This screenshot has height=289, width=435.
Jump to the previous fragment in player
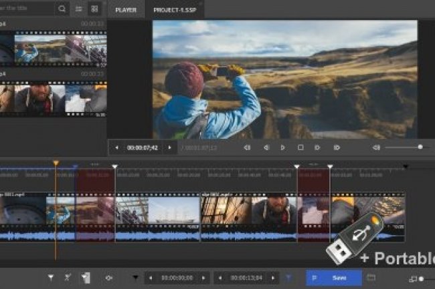(247, 148)
